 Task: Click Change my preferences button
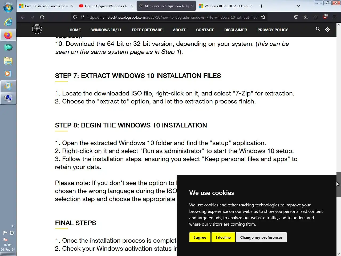(261, 237)
